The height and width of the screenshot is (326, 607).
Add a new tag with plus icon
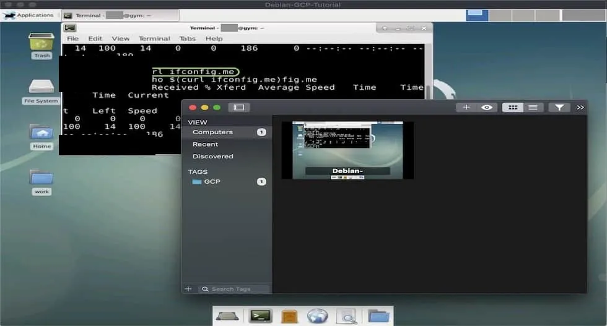coord(188,289)
